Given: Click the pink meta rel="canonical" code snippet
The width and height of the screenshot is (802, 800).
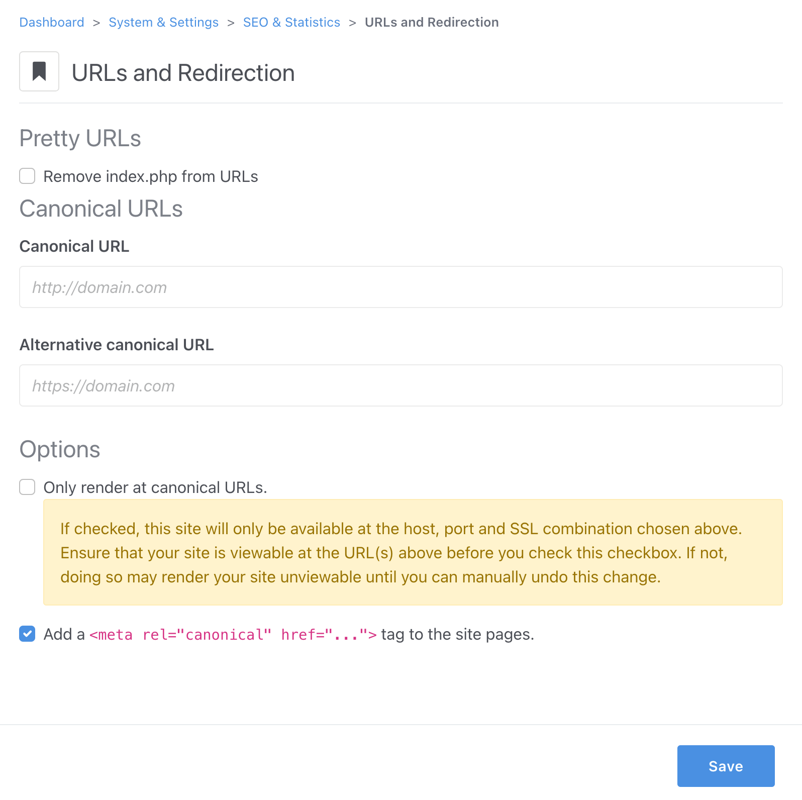Looking at the screenshot, I should pyautogui.click(x=233, y=635).
